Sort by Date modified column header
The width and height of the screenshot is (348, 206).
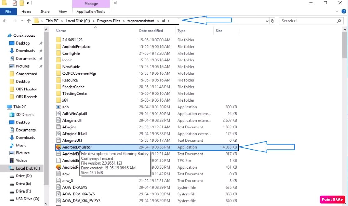(151, 31)
